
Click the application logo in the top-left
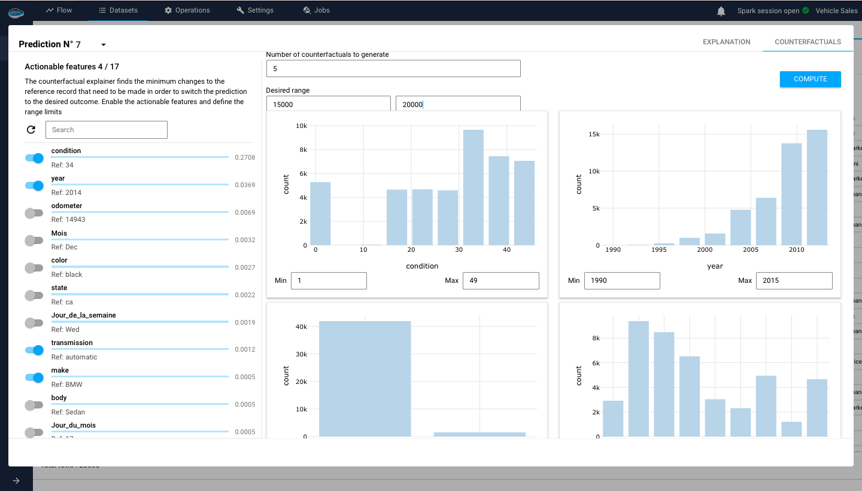pos(16,12)
